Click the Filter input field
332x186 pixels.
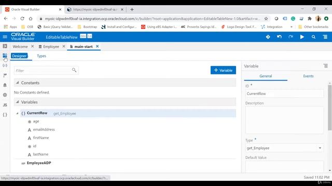tap(44, 70)
